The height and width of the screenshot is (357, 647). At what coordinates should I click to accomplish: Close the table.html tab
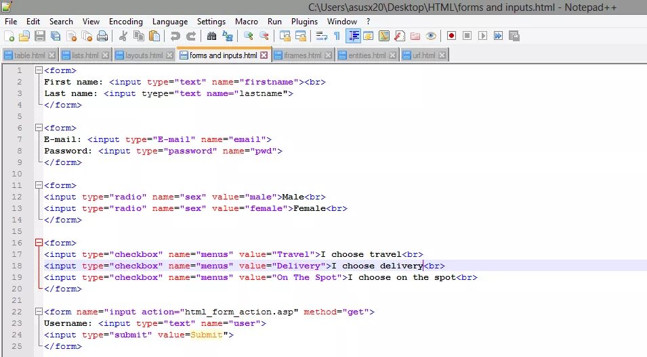(51, 55)
